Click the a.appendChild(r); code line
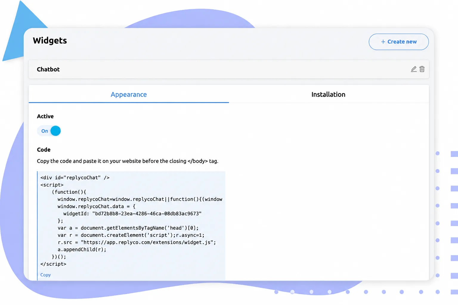458x305 pixels. coord(82,250)
